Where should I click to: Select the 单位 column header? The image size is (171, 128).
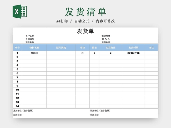82,48
